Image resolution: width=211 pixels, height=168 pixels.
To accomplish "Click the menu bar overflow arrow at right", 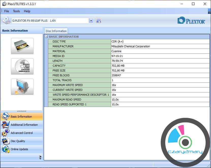I will pyautogui.click(x=209, y=11).
